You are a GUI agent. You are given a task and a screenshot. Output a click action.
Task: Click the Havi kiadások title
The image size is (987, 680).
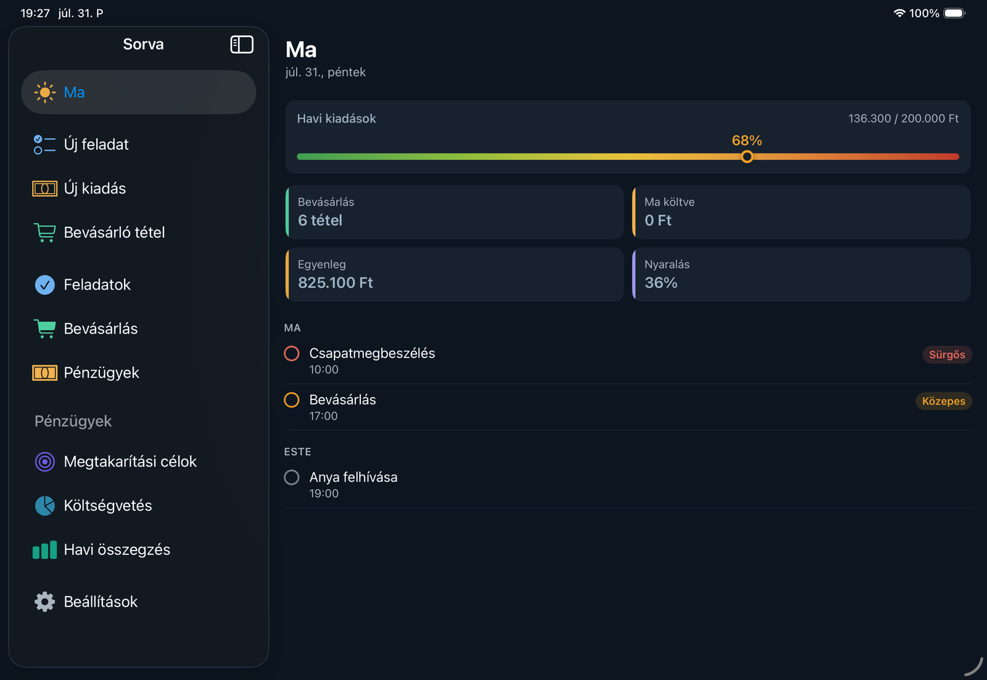coord(336,118)
